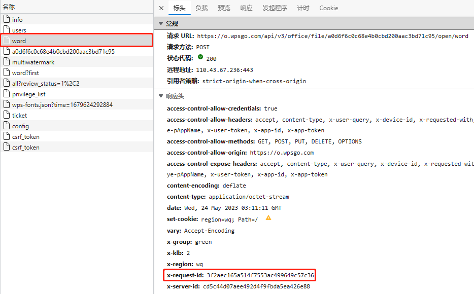The width and height of the screenshot is (474, 294).
Task: Select the wps-fonts.json request file icon
Action: point(7,104)
